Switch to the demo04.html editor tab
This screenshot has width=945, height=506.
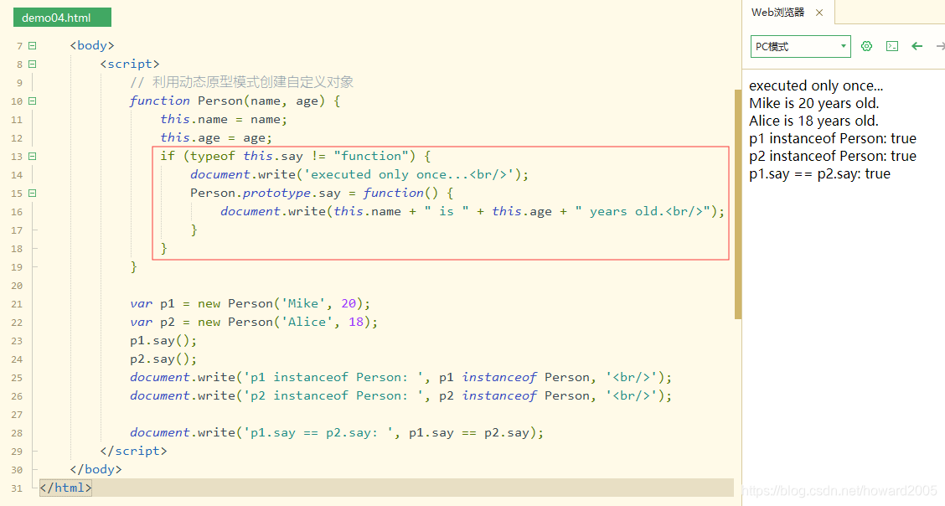click(x=62, y=18)
